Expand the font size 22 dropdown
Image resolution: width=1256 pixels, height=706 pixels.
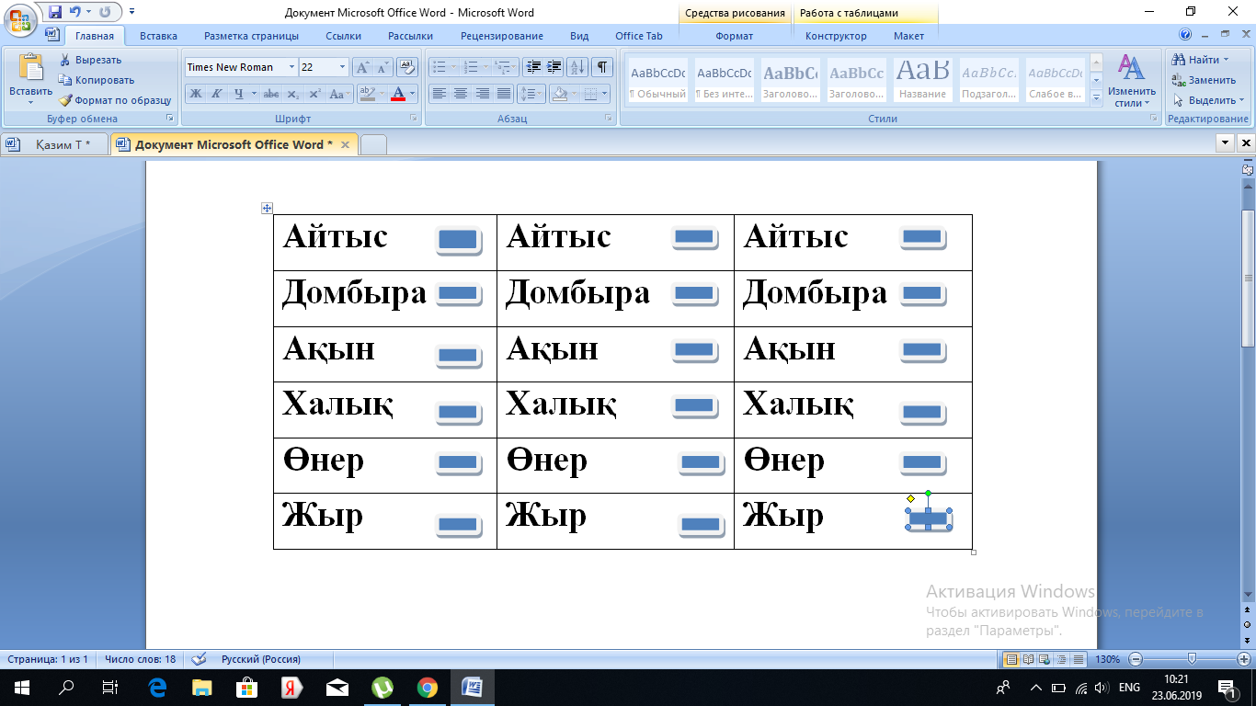(343, 67)
